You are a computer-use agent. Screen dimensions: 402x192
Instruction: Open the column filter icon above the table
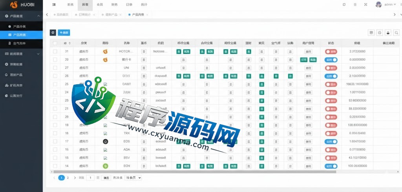371,33
